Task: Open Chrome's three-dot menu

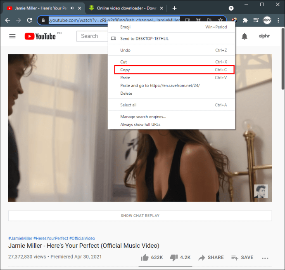Action: point(278,20)
